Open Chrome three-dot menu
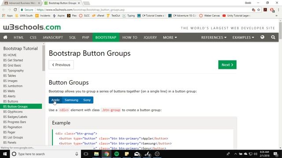This screenshot has height=158, width=282. point(278,10)
